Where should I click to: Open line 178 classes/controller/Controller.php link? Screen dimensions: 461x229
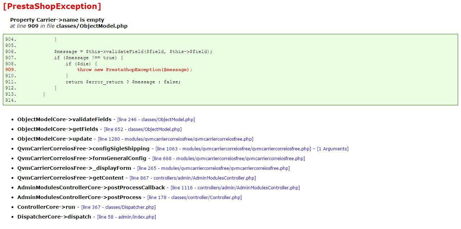195,197
